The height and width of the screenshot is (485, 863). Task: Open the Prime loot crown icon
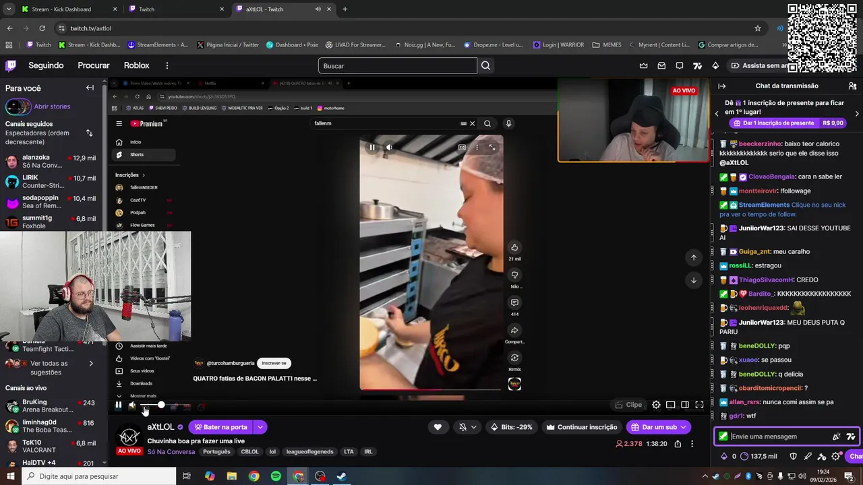643,65
